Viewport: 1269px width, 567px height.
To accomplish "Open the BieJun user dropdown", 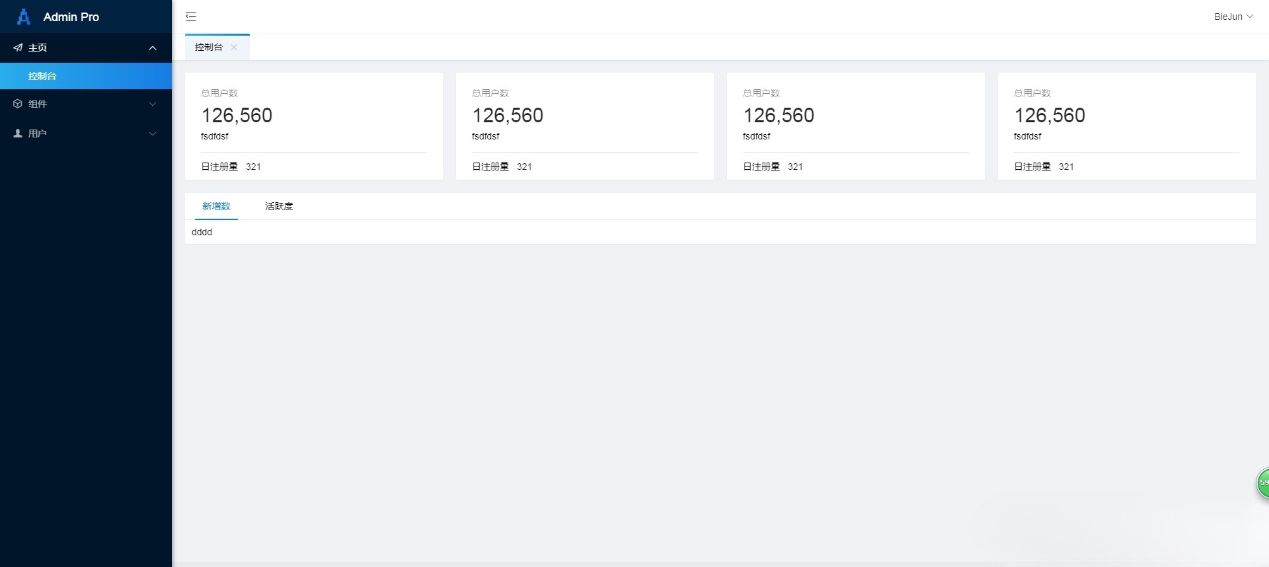I will pyautogui.click(x=1233, y=17).
